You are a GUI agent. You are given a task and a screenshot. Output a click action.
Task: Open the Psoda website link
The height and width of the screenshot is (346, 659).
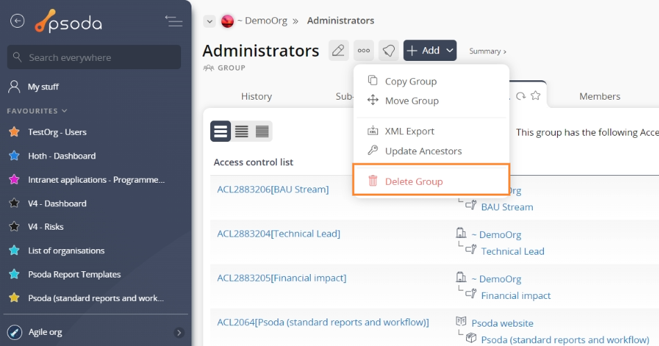pos(502,323)
